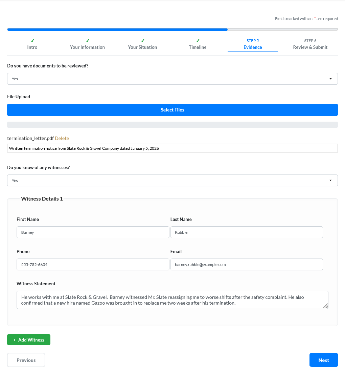Open the 'Do you know of any witnesses' dropdown
The height and width of the screenshot is (392, 345).
(172, 180)
